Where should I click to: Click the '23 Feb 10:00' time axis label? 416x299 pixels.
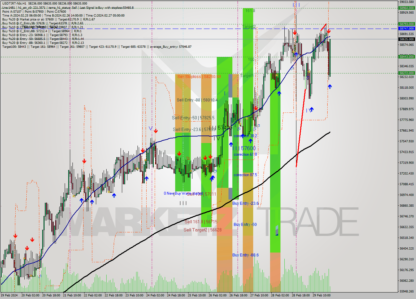135,295
